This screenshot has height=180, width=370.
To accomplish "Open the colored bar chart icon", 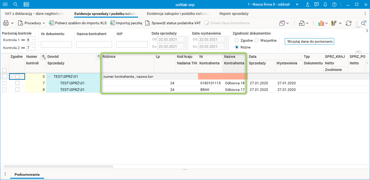I will pos(321,23).
